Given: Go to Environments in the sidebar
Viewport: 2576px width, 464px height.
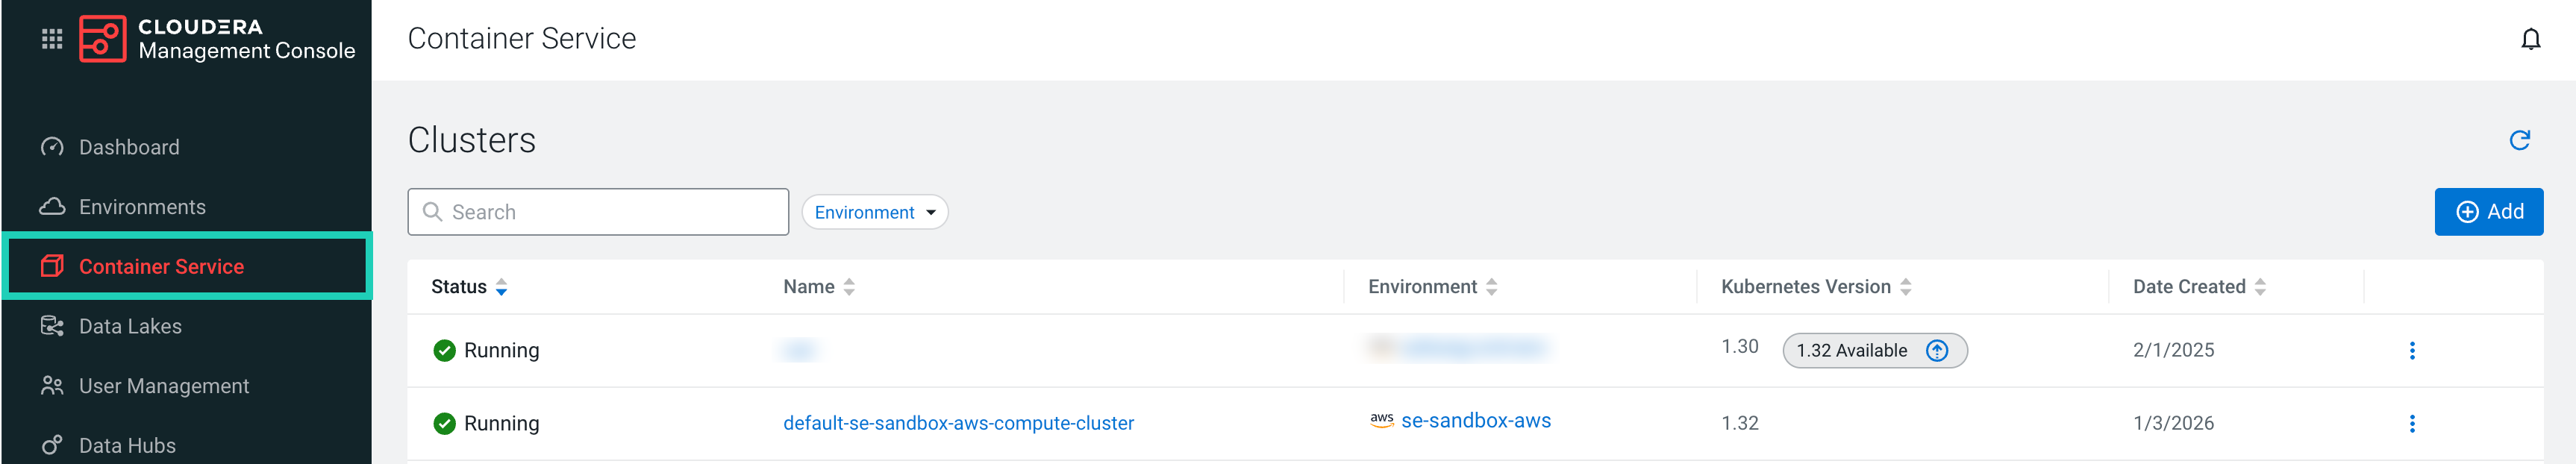Looking at the screenshot, I should 142,207.
